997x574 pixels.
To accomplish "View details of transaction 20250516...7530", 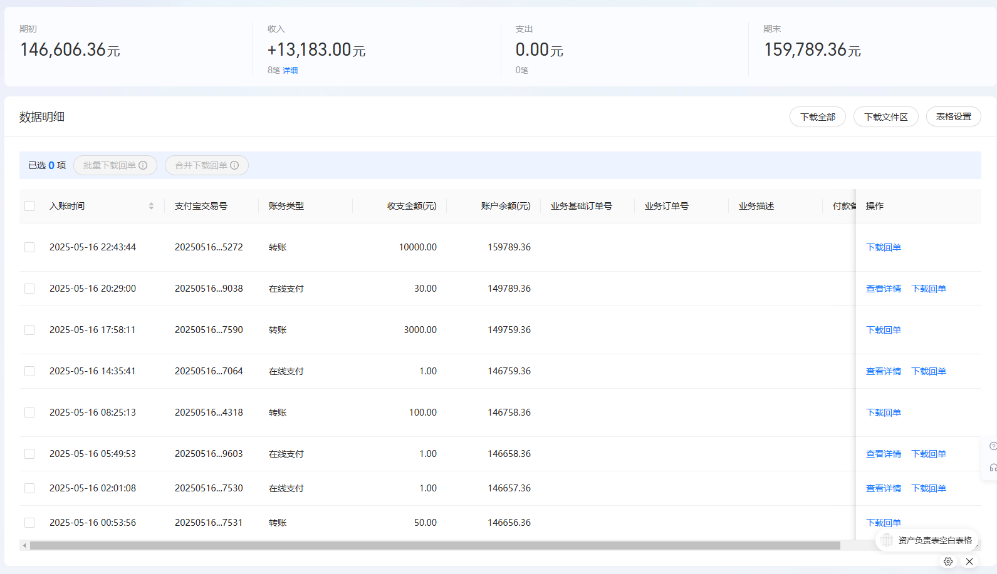I will click(884, 488).
